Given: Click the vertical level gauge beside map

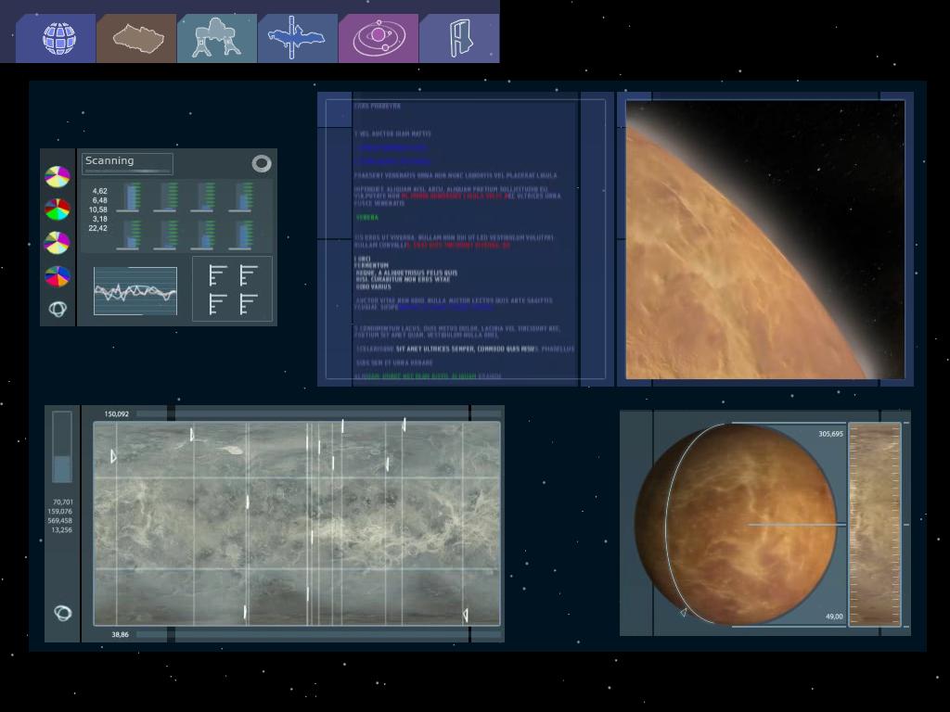Looking at the screenshot, I should pyautogui.click(x=62, y=447).
